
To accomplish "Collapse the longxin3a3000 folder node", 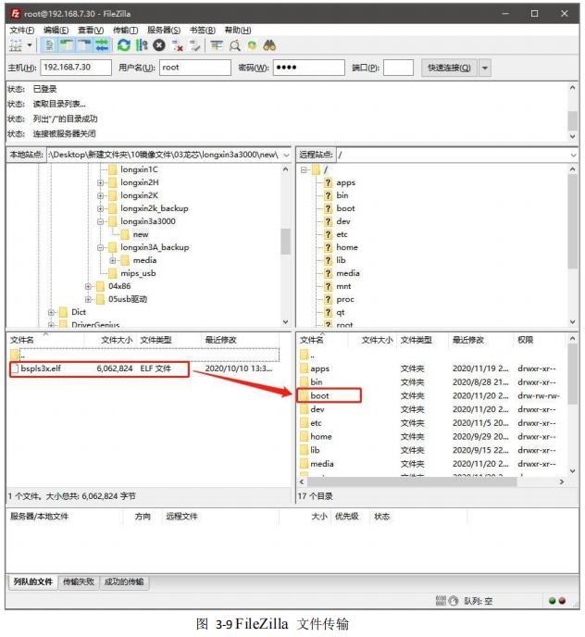I will pos(100,222).
